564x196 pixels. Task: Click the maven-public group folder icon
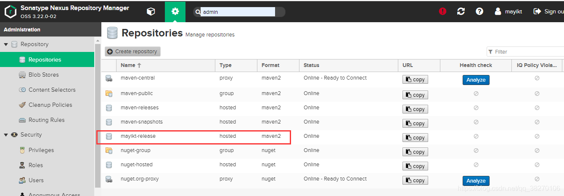pos(109,93)
